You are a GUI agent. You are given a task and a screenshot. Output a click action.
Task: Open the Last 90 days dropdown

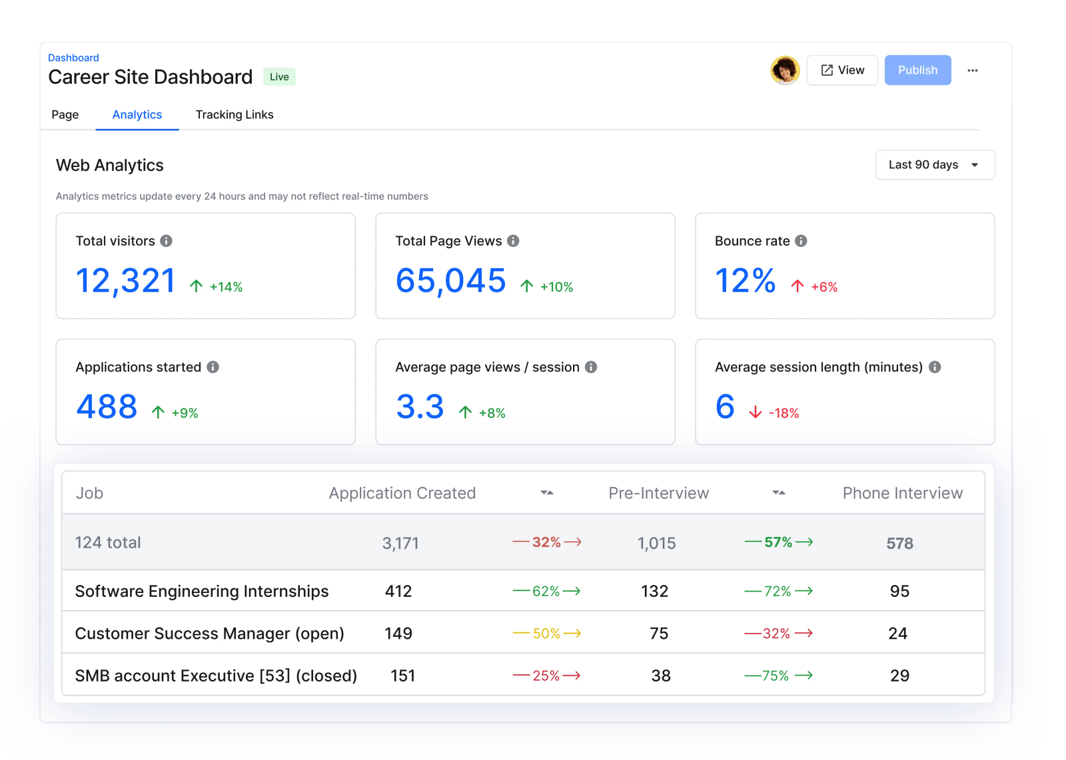935,164
